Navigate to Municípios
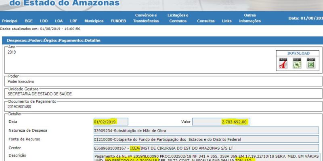 coord(94,21)
